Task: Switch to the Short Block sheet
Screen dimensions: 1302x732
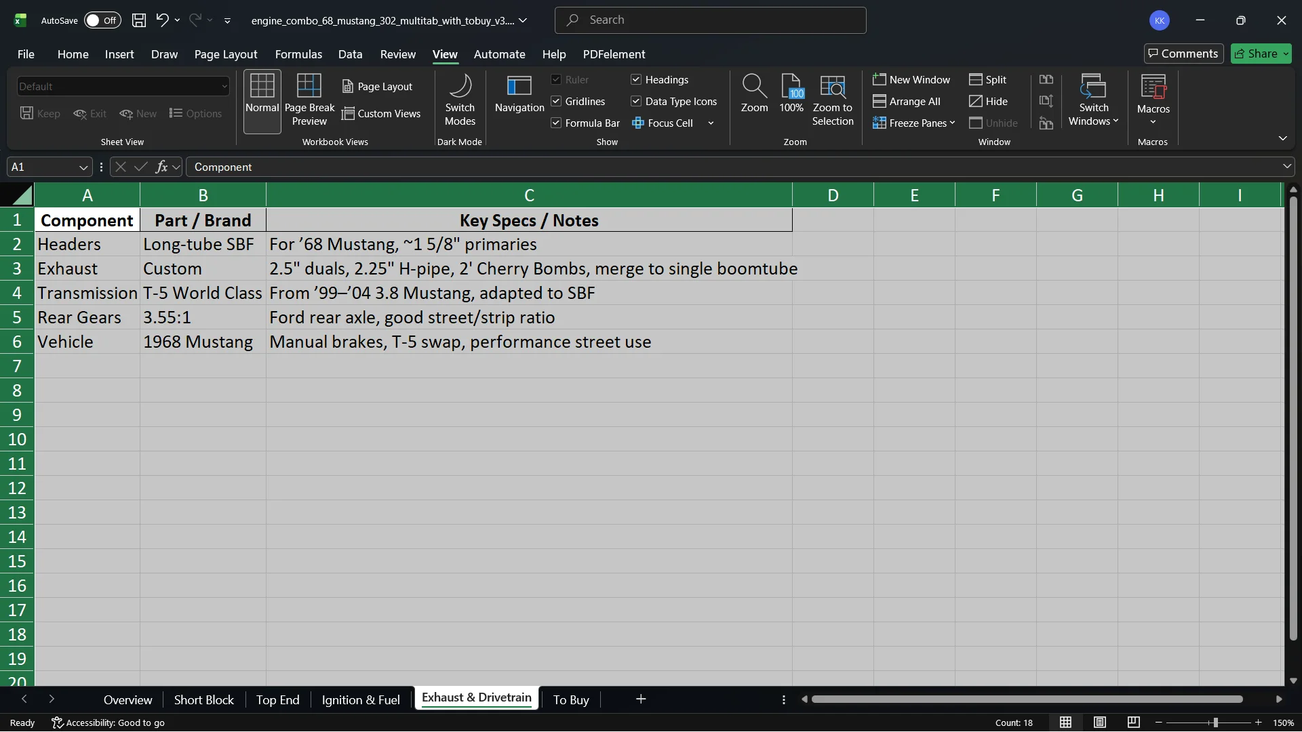Action: [x=203, y=699]
